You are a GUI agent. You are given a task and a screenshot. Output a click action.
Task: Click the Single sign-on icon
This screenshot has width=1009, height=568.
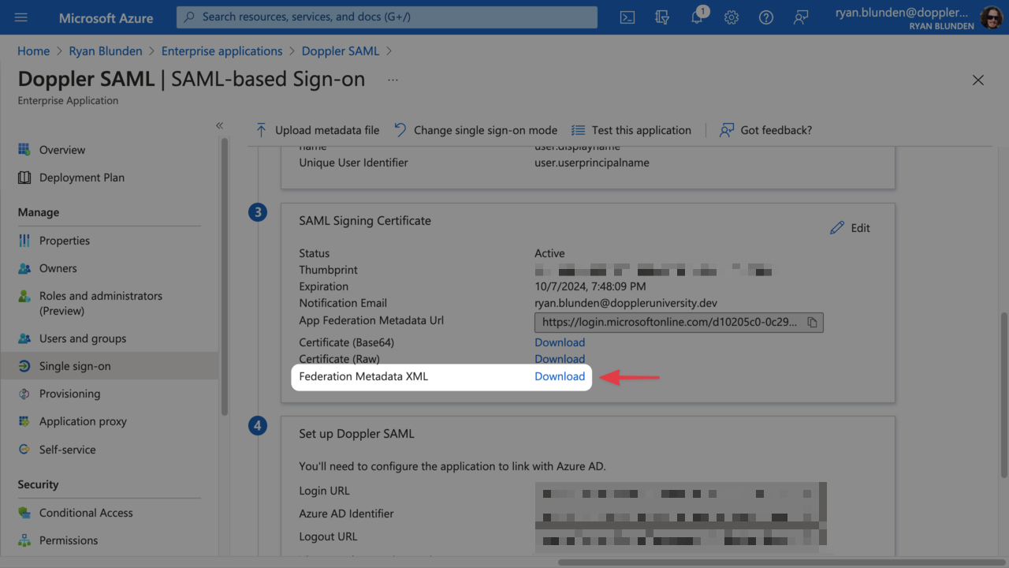(x=24, y=366)
